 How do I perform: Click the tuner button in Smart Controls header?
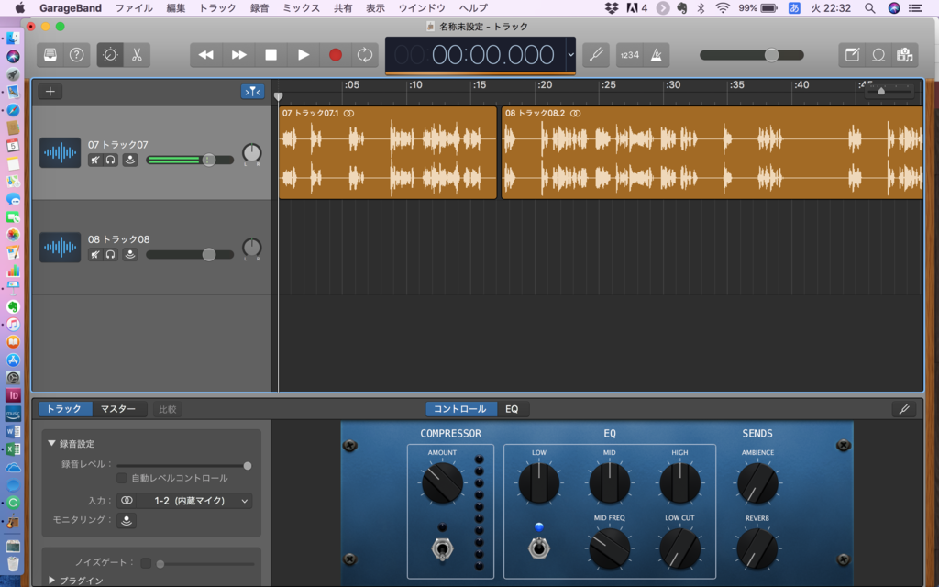coord(904,409)
